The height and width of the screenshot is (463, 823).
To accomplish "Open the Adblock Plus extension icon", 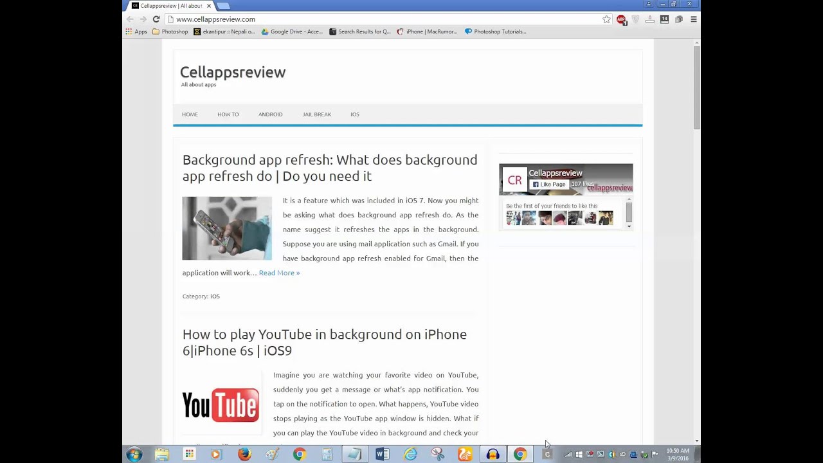I will [621, 19].
